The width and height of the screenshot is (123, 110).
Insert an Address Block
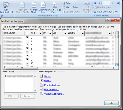[34, 8]
